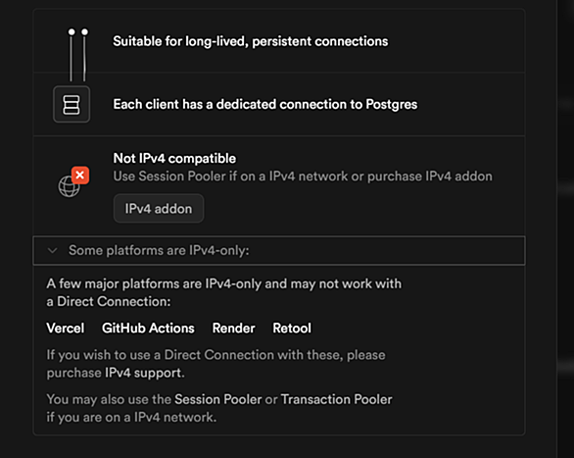The height and width of the screenshot is (458, 574).
Task: Click the 'If you wish to use' paragraph
Action: point(215,364)
